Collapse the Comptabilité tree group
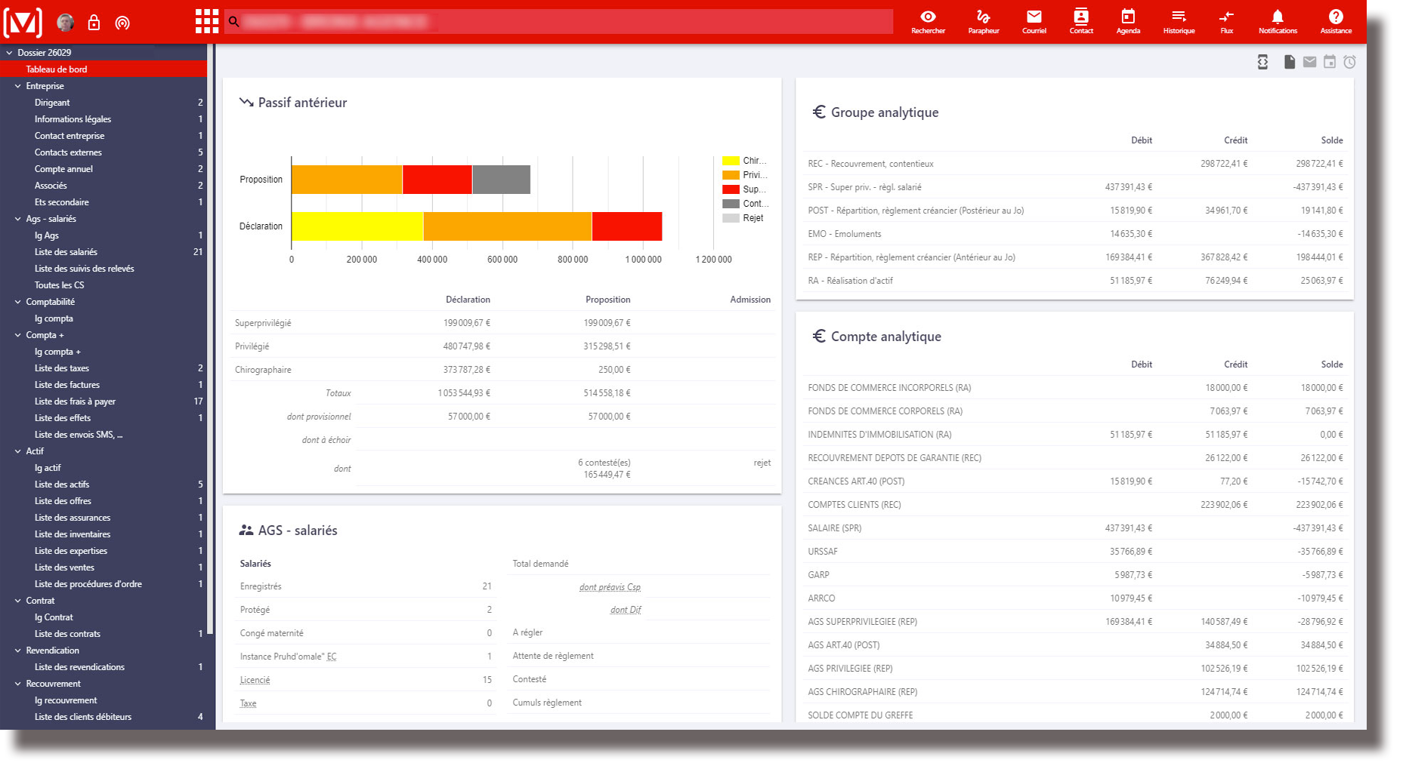 point(18,302)
